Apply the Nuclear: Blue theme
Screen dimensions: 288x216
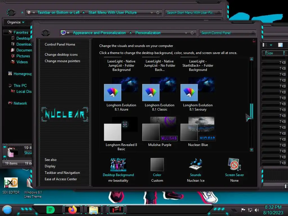pos(198,132)
